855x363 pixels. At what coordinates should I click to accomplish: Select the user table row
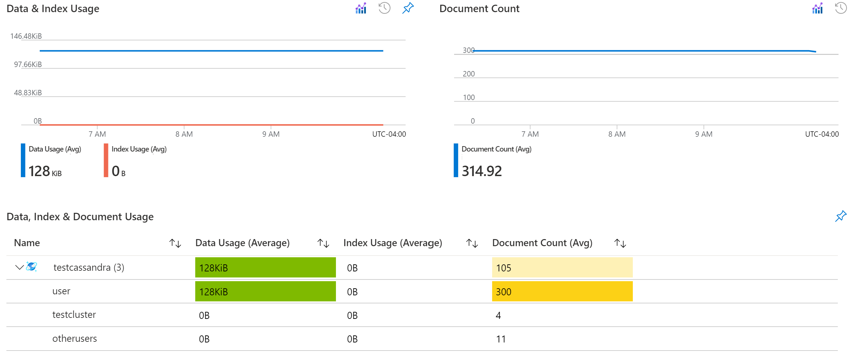point(61,291)
